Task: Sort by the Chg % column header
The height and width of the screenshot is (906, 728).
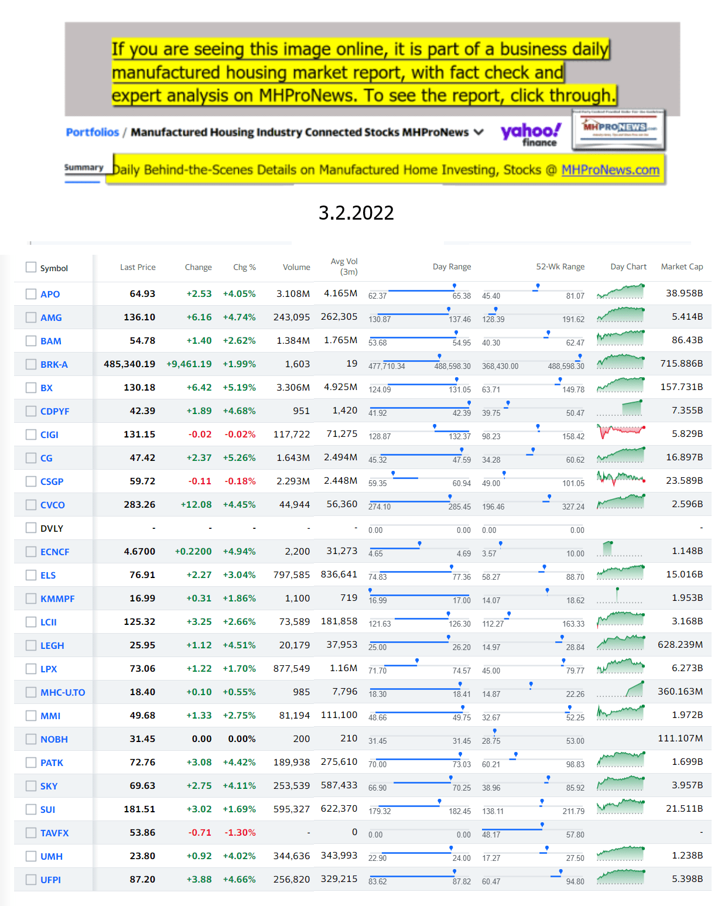Action: point(244,267)
